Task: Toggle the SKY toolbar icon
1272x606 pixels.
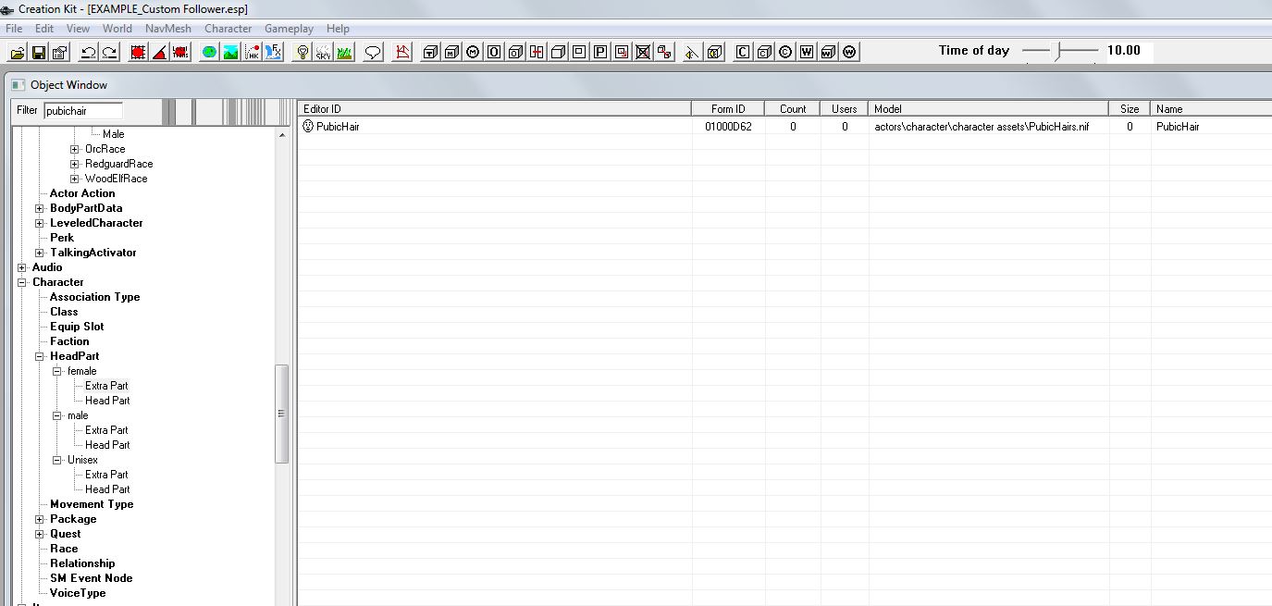Action: tap(323, 52)
